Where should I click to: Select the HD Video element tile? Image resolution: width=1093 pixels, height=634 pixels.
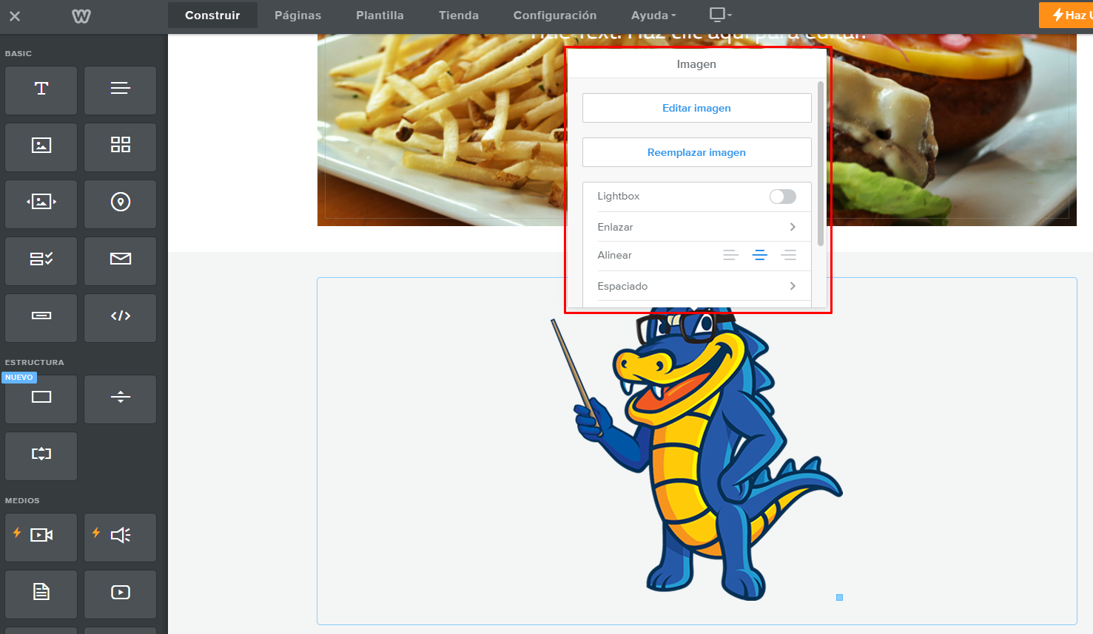pos(41,537)
